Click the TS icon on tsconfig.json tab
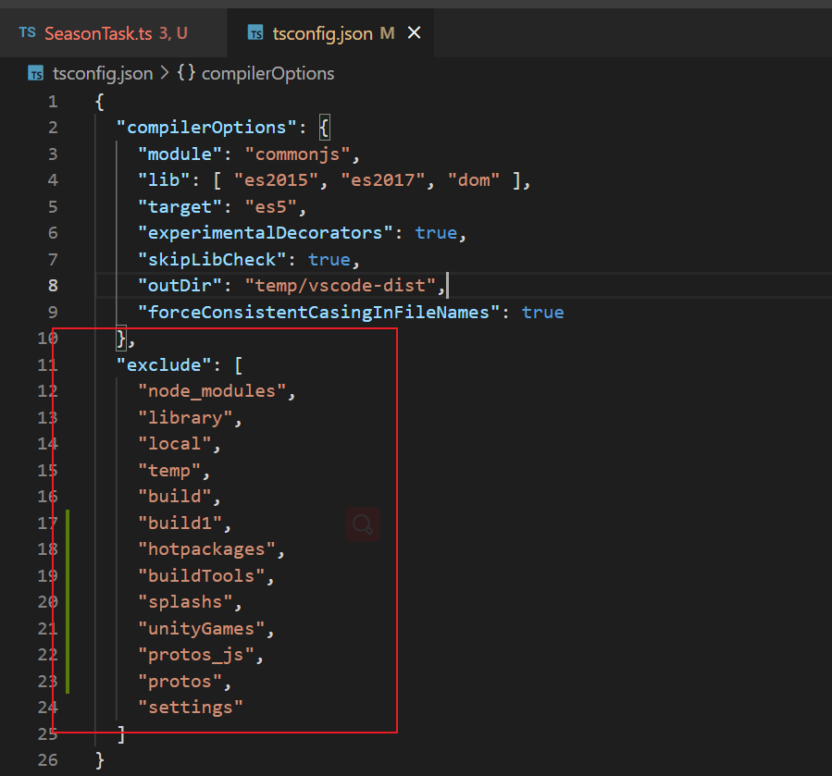 (255, 33)
